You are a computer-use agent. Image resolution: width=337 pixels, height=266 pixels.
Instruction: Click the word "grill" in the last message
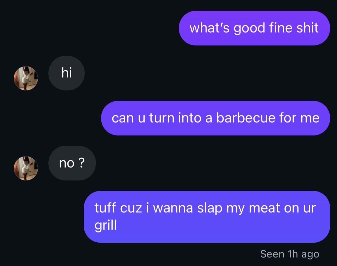[105, 225]
